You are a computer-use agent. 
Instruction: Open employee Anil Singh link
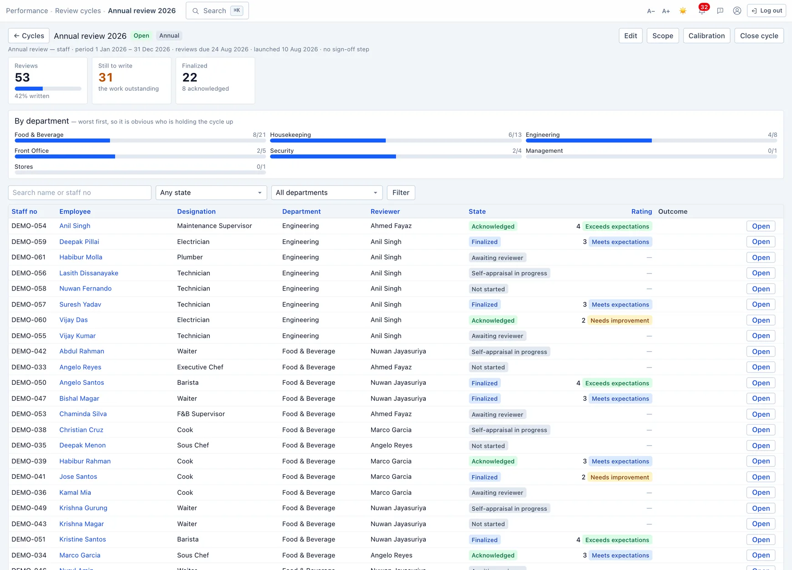click(75, 226)
